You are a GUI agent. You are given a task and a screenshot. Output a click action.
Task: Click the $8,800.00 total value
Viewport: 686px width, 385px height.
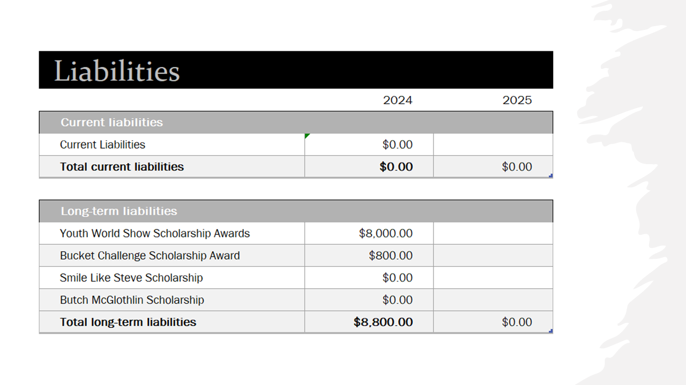point(383,322)
